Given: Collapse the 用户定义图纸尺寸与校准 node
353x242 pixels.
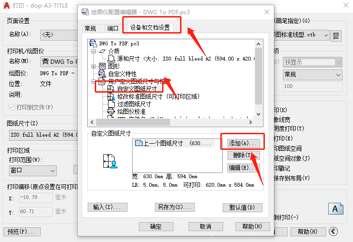Looking at the screenshot, I should click(x=93, y=81).
